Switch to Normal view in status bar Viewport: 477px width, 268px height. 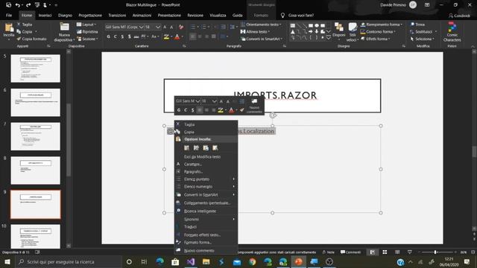coord(373,252)
